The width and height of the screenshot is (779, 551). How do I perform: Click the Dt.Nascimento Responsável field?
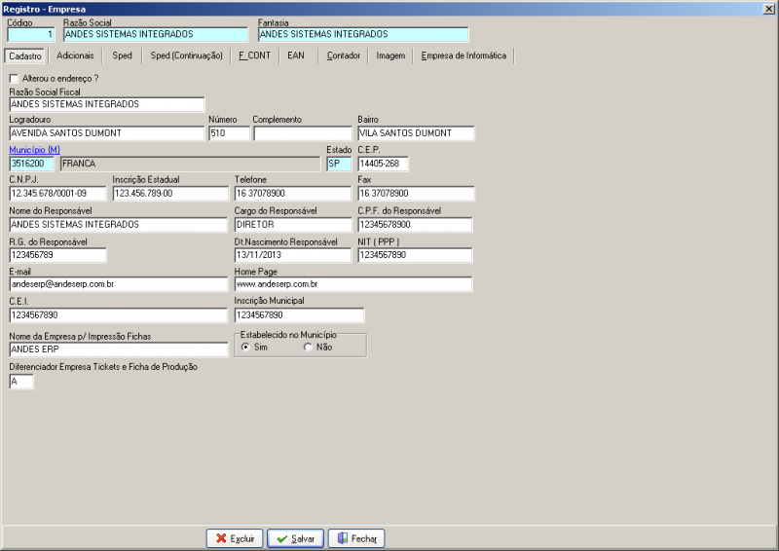293,255
